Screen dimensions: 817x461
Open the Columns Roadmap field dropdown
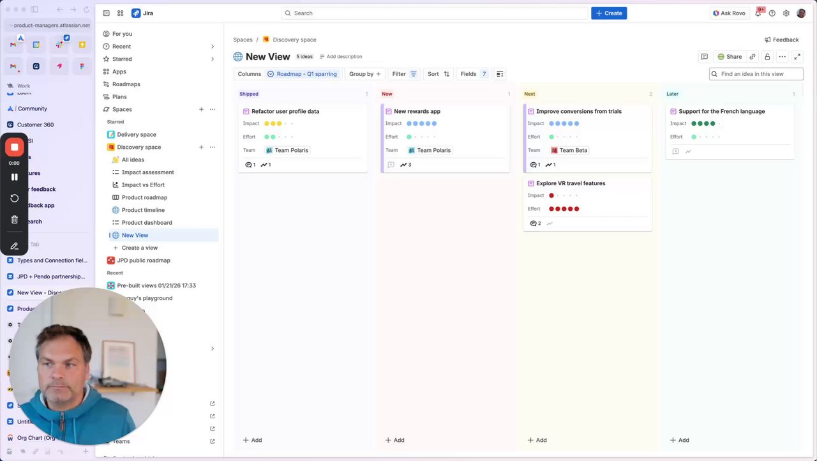302,74
